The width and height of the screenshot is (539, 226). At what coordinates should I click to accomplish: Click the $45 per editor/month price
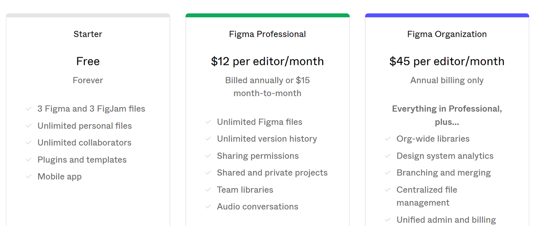[447, 61]
